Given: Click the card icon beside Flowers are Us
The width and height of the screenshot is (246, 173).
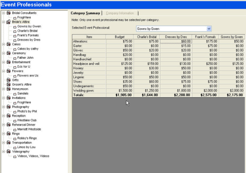Looking at the screenshot, I should point(15,76).
